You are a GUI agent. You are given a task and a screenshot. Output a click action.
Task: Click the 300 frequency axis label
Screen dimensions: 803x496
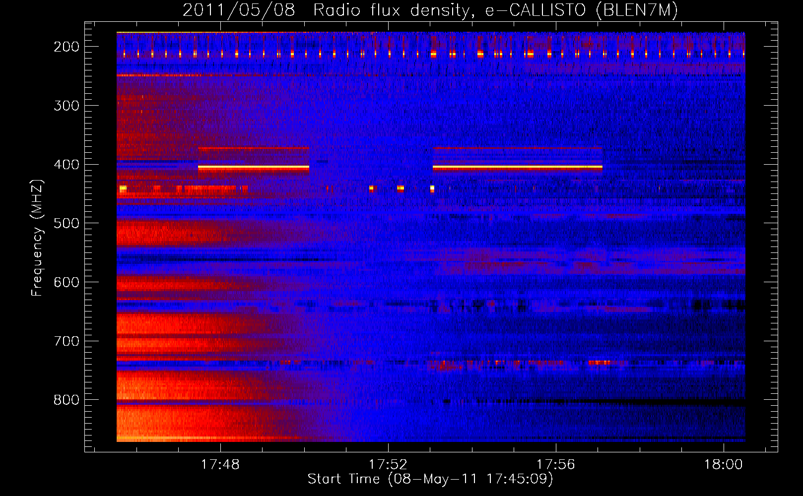67,106
